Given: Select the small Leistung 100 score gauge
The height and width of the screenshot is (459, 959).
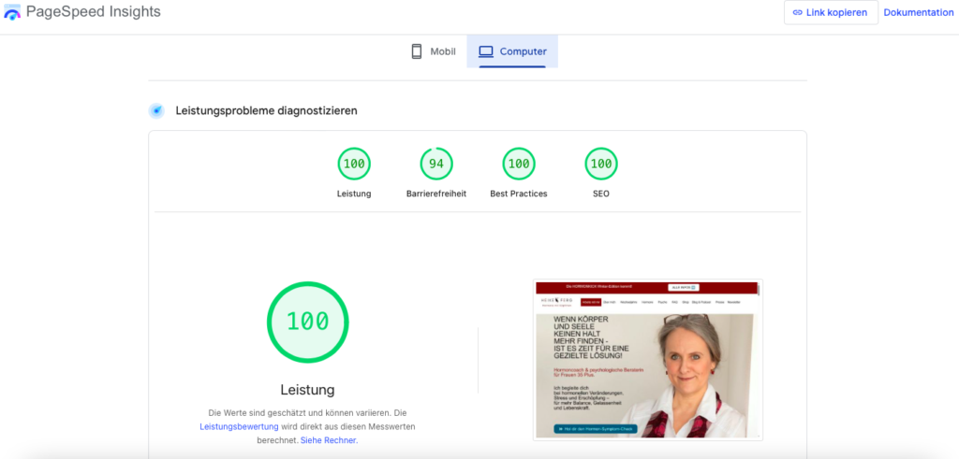Looking at the screenshot, I should click(x=354, y=165).
